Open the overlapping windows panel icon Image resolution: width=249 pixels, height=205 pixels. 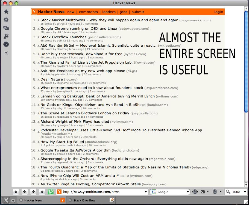pos(6,28)
